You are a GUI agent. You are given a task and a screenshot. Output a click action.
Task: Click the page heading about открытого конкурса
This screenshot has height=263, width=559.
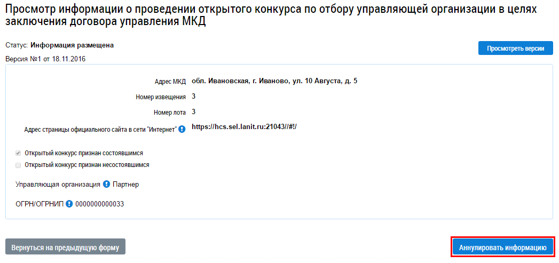(x=272, y=17)
